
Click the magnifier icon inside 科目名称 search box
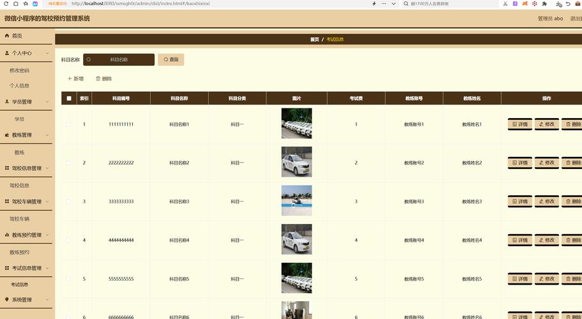(89, 59)
